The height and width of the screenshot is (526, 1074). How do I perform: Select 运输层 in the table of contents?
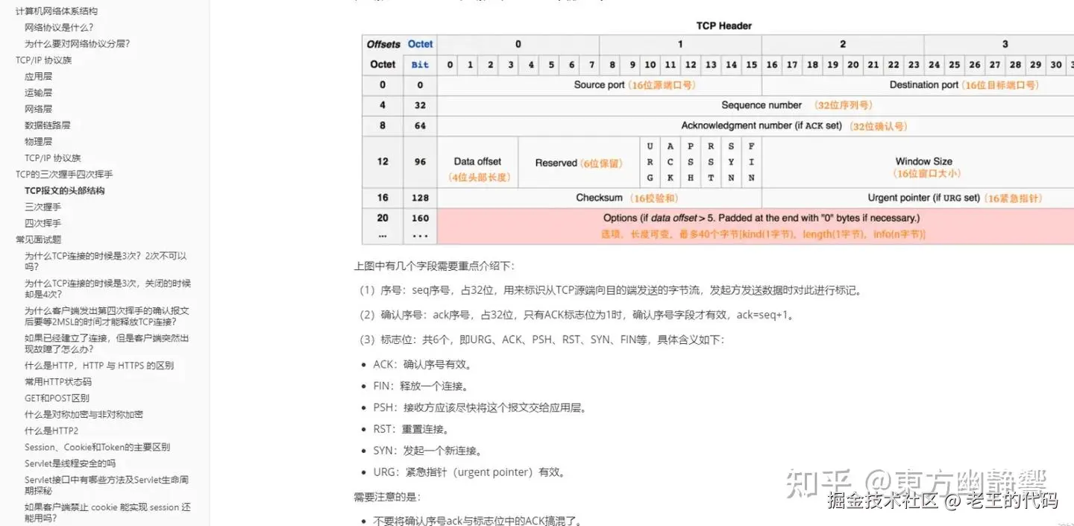[38, 93]
